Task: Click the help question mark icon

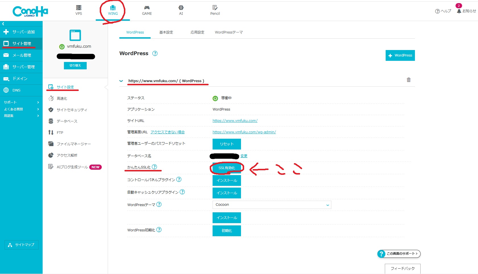Action: click(437, 11)
